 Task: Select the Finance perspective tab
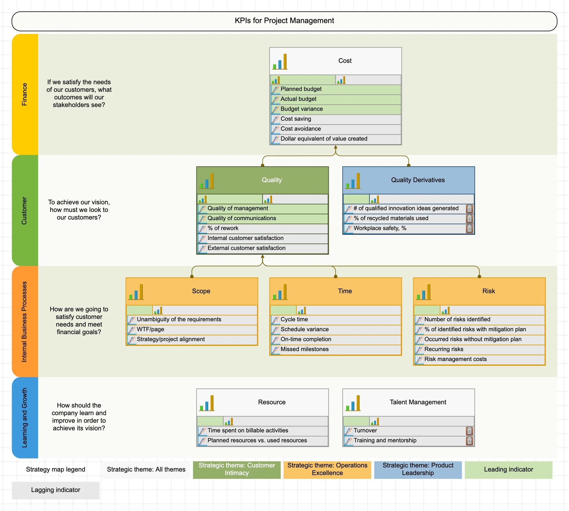[x=25, y=94]
